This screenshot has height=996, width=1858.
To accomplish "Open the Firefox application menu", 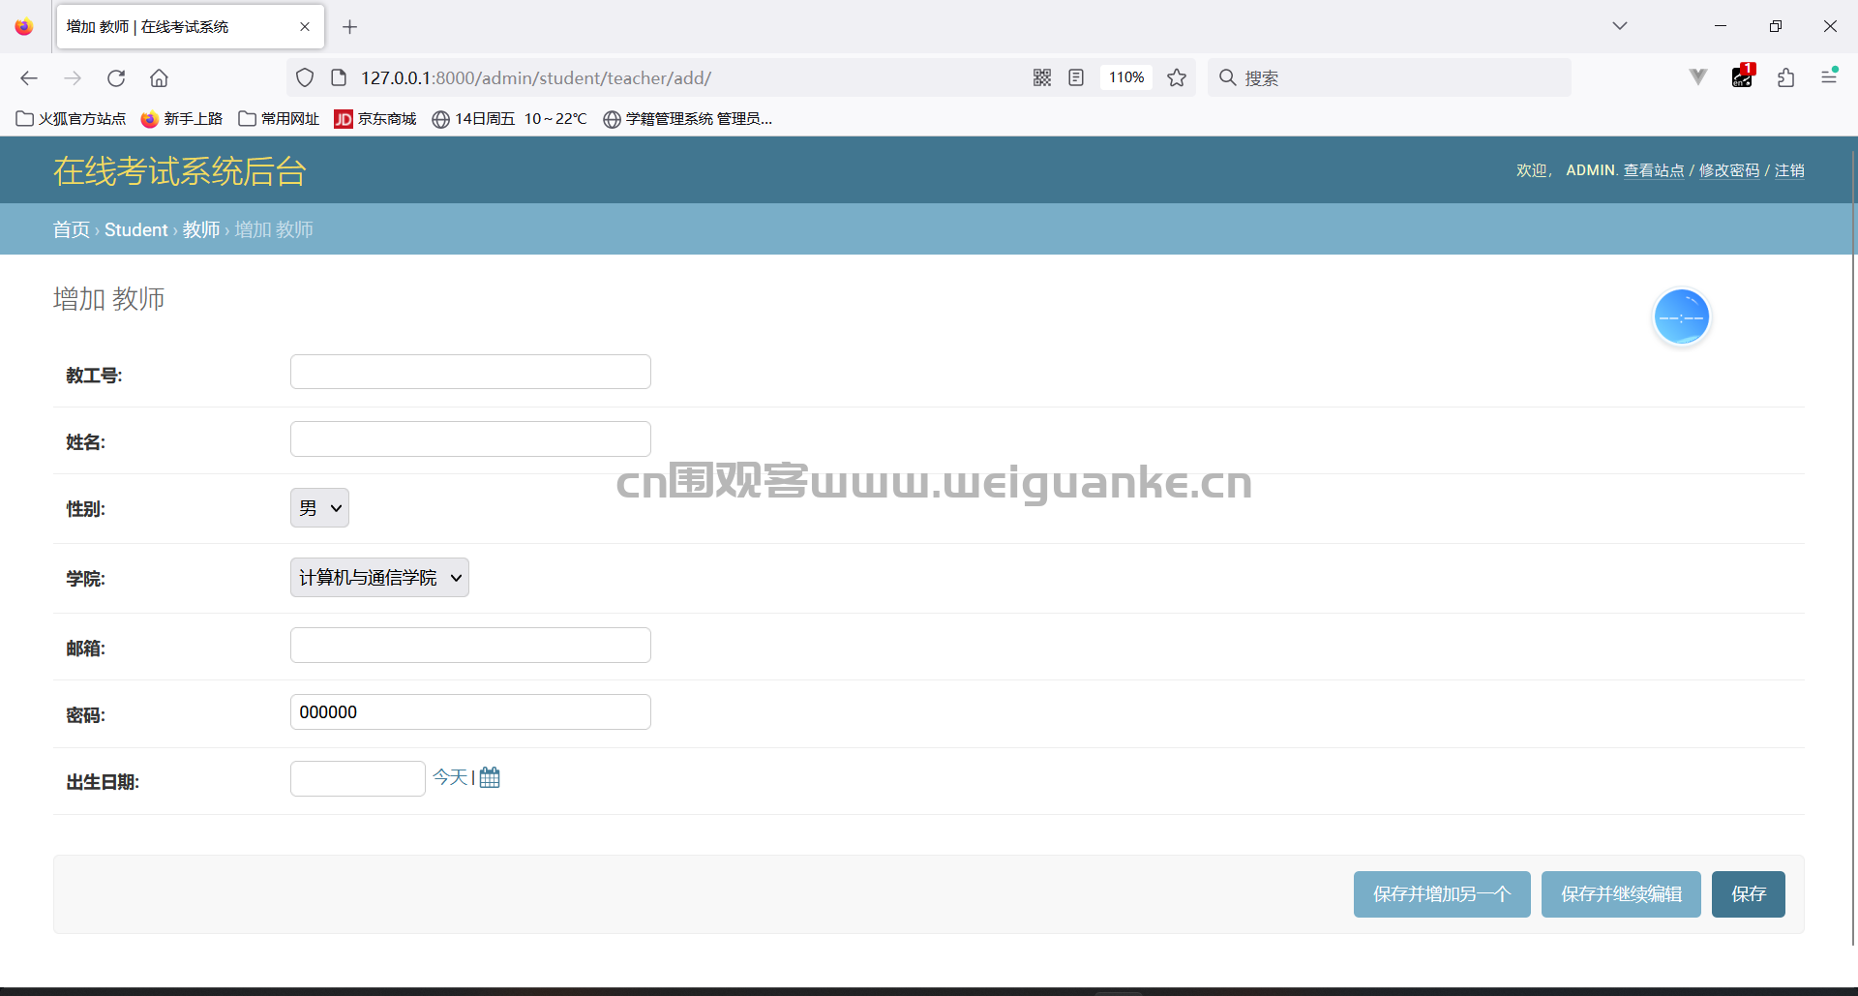I will 1829,76.
